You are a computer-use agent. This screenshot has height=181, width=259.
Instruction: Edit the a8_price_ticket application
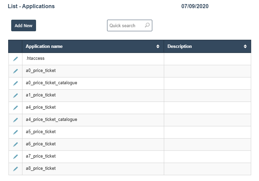(x=15, y=169)
